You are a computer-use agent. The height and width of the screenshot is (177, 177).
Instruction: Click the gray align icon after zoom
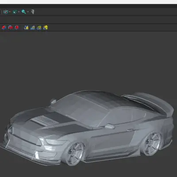click(x=33, y=12)
